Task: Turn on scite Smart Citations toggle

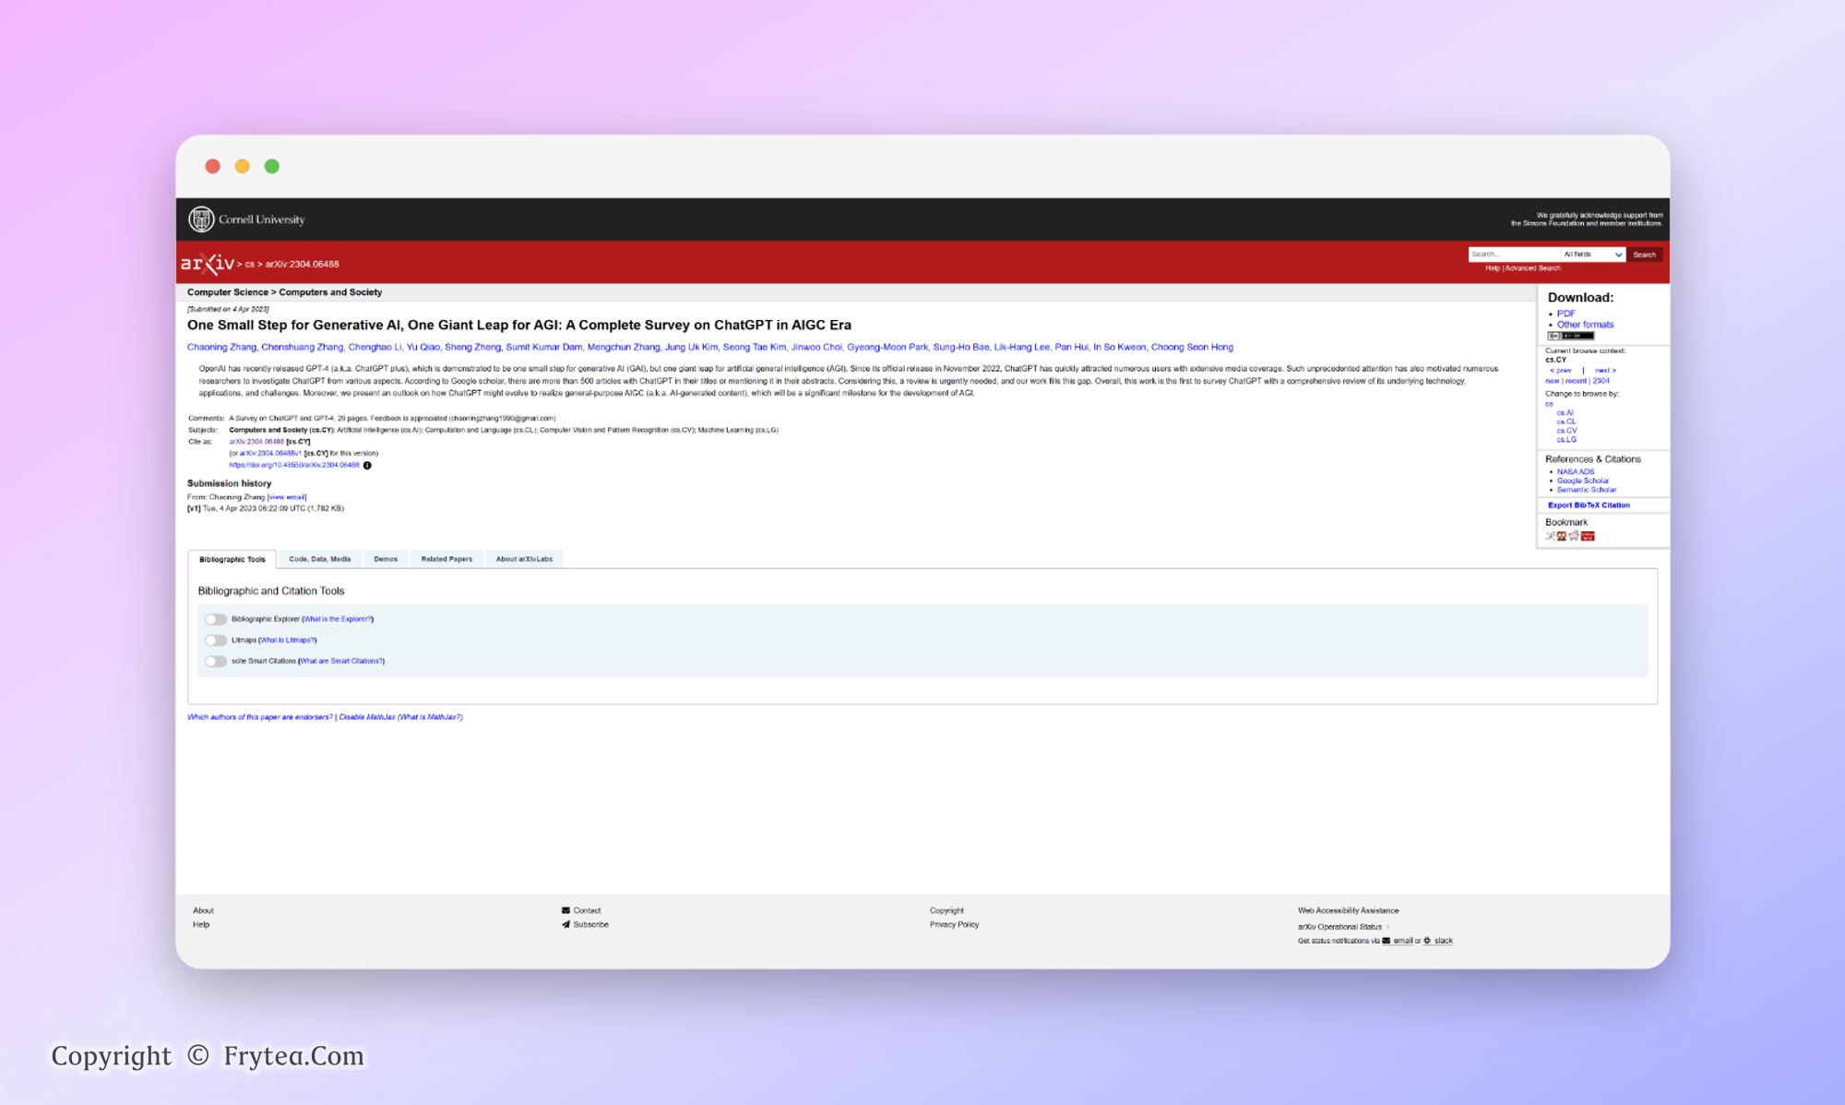Action: pos(216,661)
